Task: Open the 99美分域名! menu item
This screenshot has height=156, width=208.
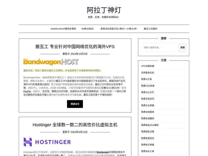Action: coord(88,29)
